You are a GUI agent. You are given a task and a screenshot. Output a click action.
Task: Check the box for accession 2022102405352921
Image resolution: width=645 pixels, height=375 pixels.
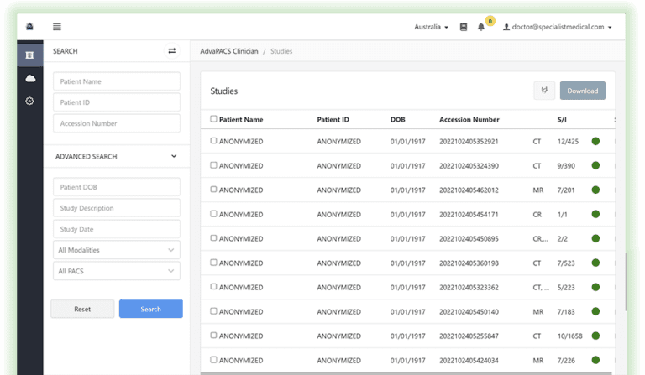[213, 141]
